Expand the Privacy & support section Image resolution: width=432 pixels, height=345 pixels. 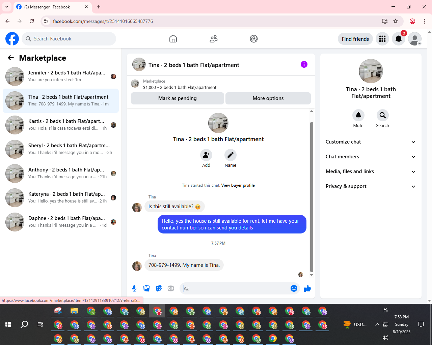371,186
